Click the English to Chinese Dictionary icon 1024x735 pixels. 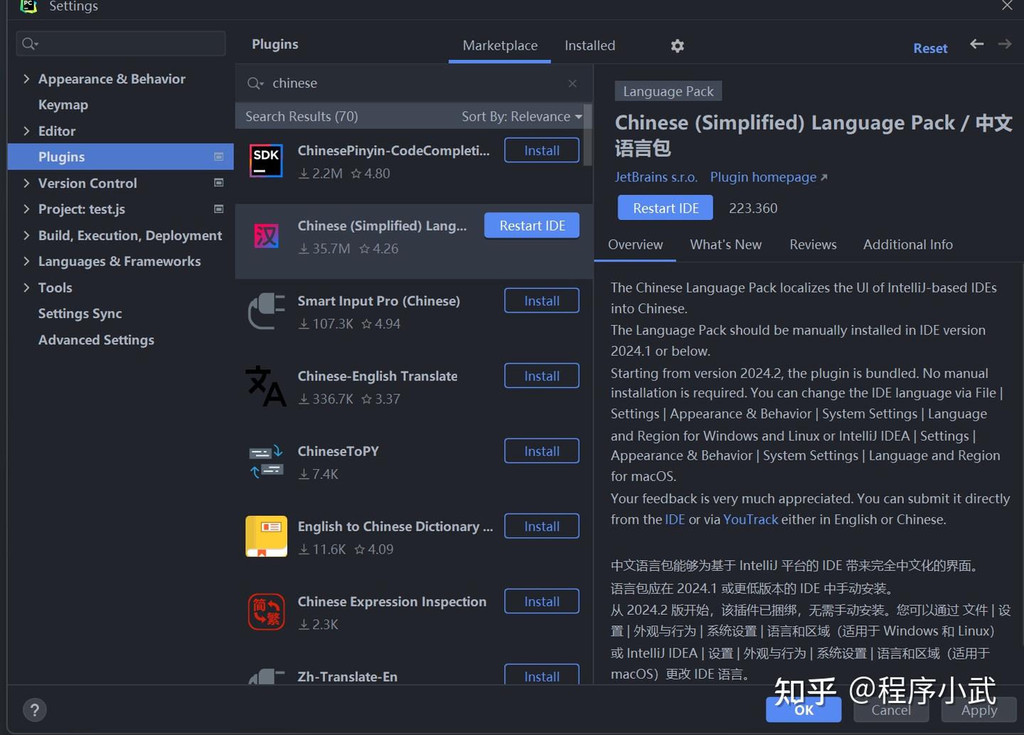coord(266,536)
